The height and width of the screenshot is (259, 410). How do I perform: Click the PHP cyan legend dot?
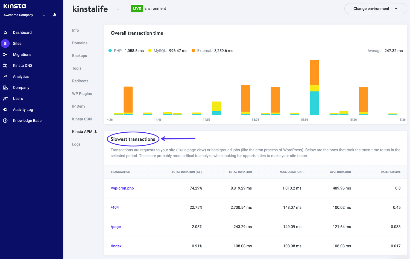tap(110, 51)
